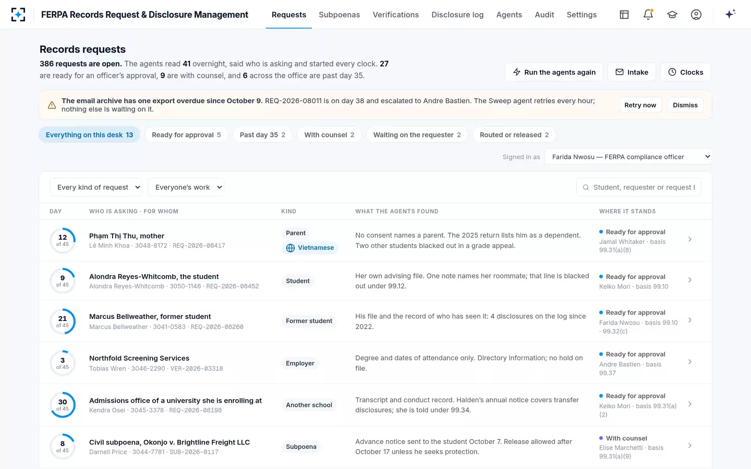751x469 pixels.
Task: Filter by With counsel chip
Action: point(329,135)
